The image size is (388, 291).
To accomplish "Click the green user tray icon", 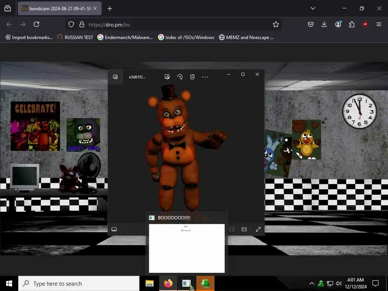I will [321, 283].
